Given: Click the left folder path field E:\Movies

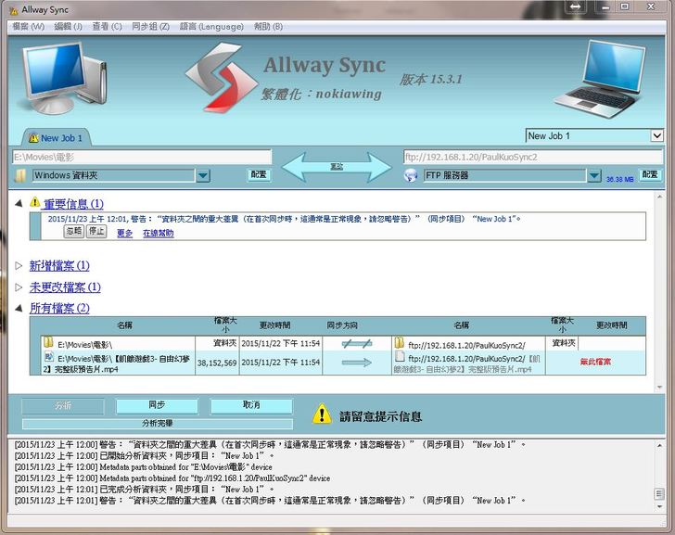Looking at the screenshot, I should (141, 158).
